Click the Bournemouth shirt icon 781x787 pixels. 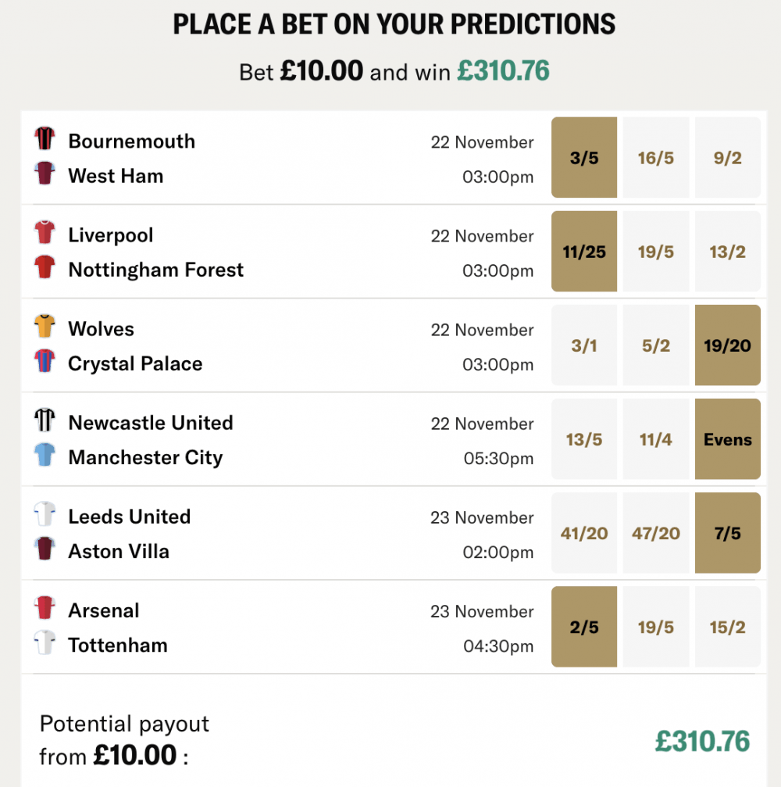pyautogui.click(x=45, y=141)
